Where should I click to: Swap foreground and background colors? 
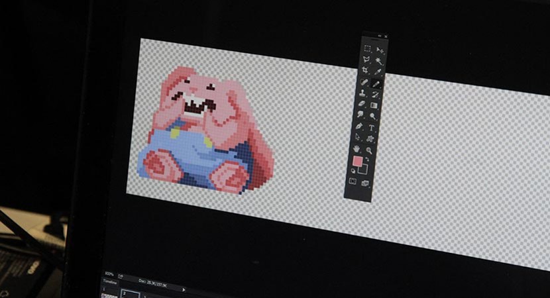click(367, 159)
